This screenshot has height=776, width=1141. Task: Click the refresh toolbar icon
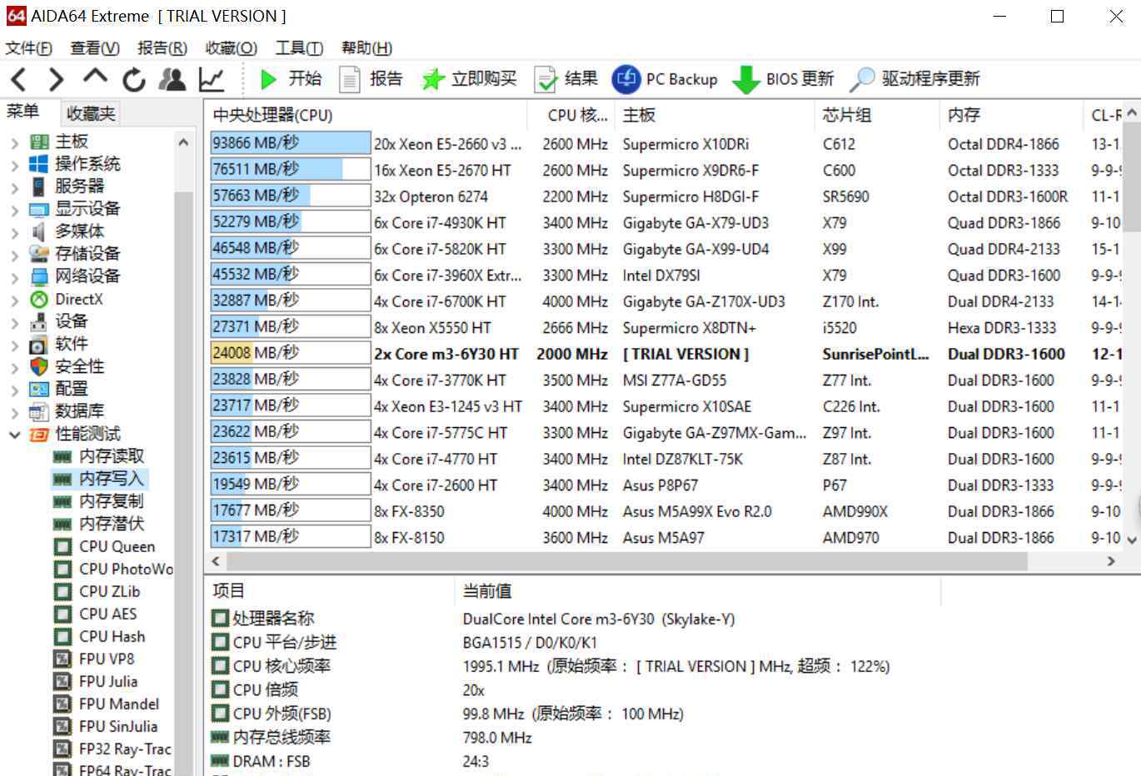click(134, 79)
